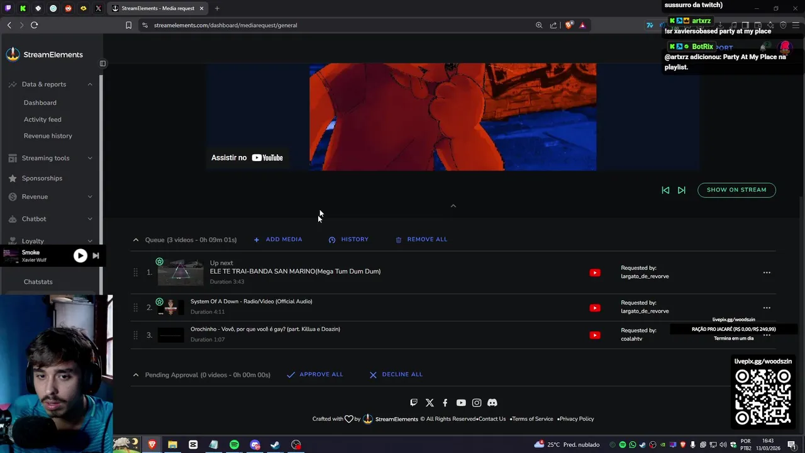Open Revenue history in the sidebar
Image resolution: width=805 pixels, height=453 pixels.
(48, 136)
